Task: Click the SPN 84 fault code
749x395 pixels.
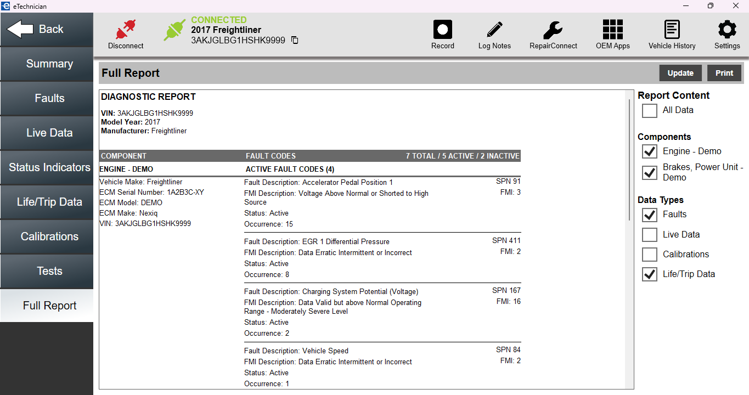Action: [x=508, y=350]
